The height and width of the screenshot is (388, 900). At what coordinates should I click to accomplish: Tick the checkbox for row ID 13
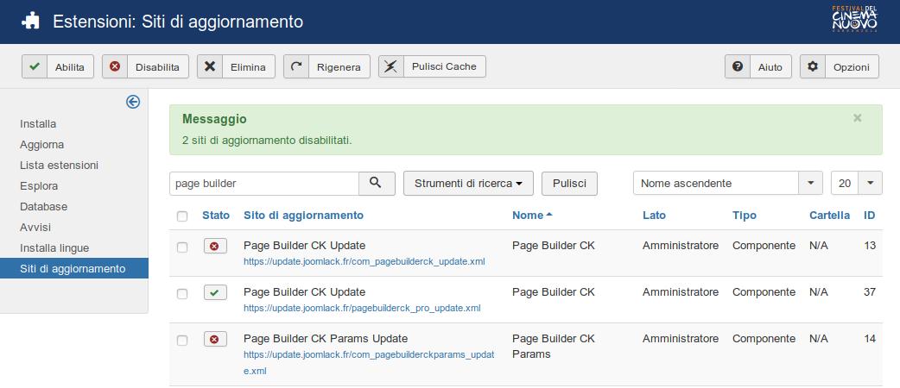182,247
